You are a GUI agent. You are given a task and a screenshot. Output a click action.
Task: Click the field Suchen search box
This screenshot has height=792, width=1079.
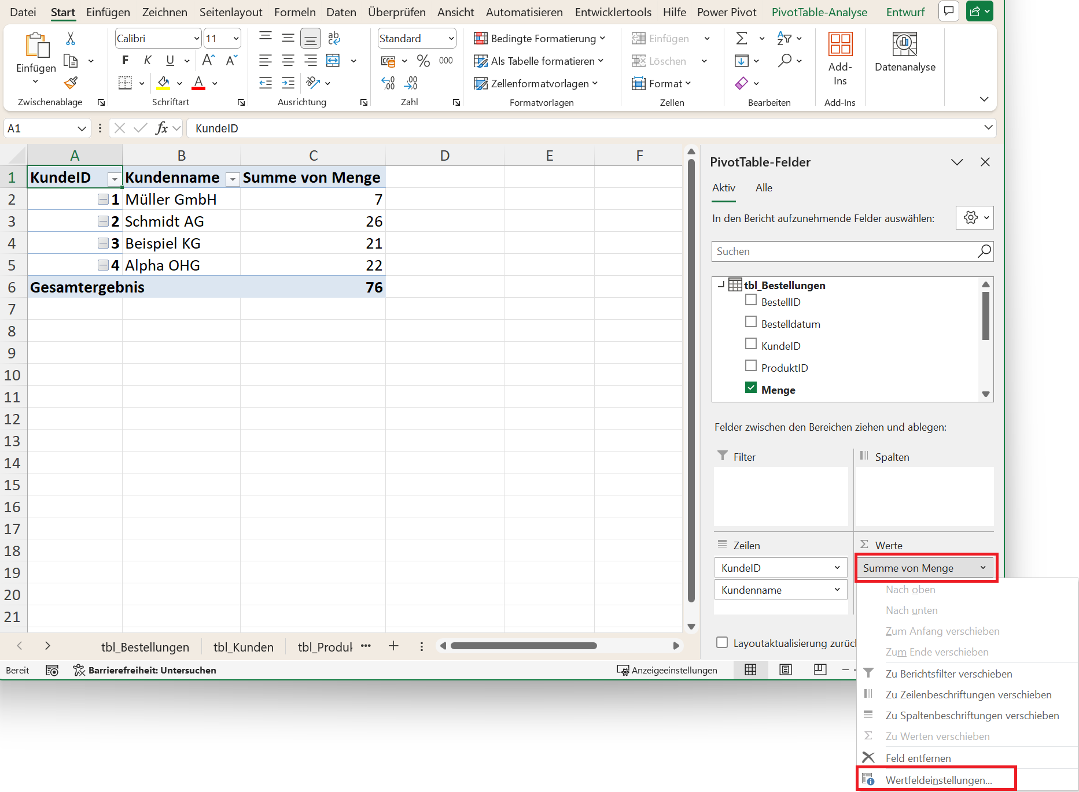click(844, 251)
